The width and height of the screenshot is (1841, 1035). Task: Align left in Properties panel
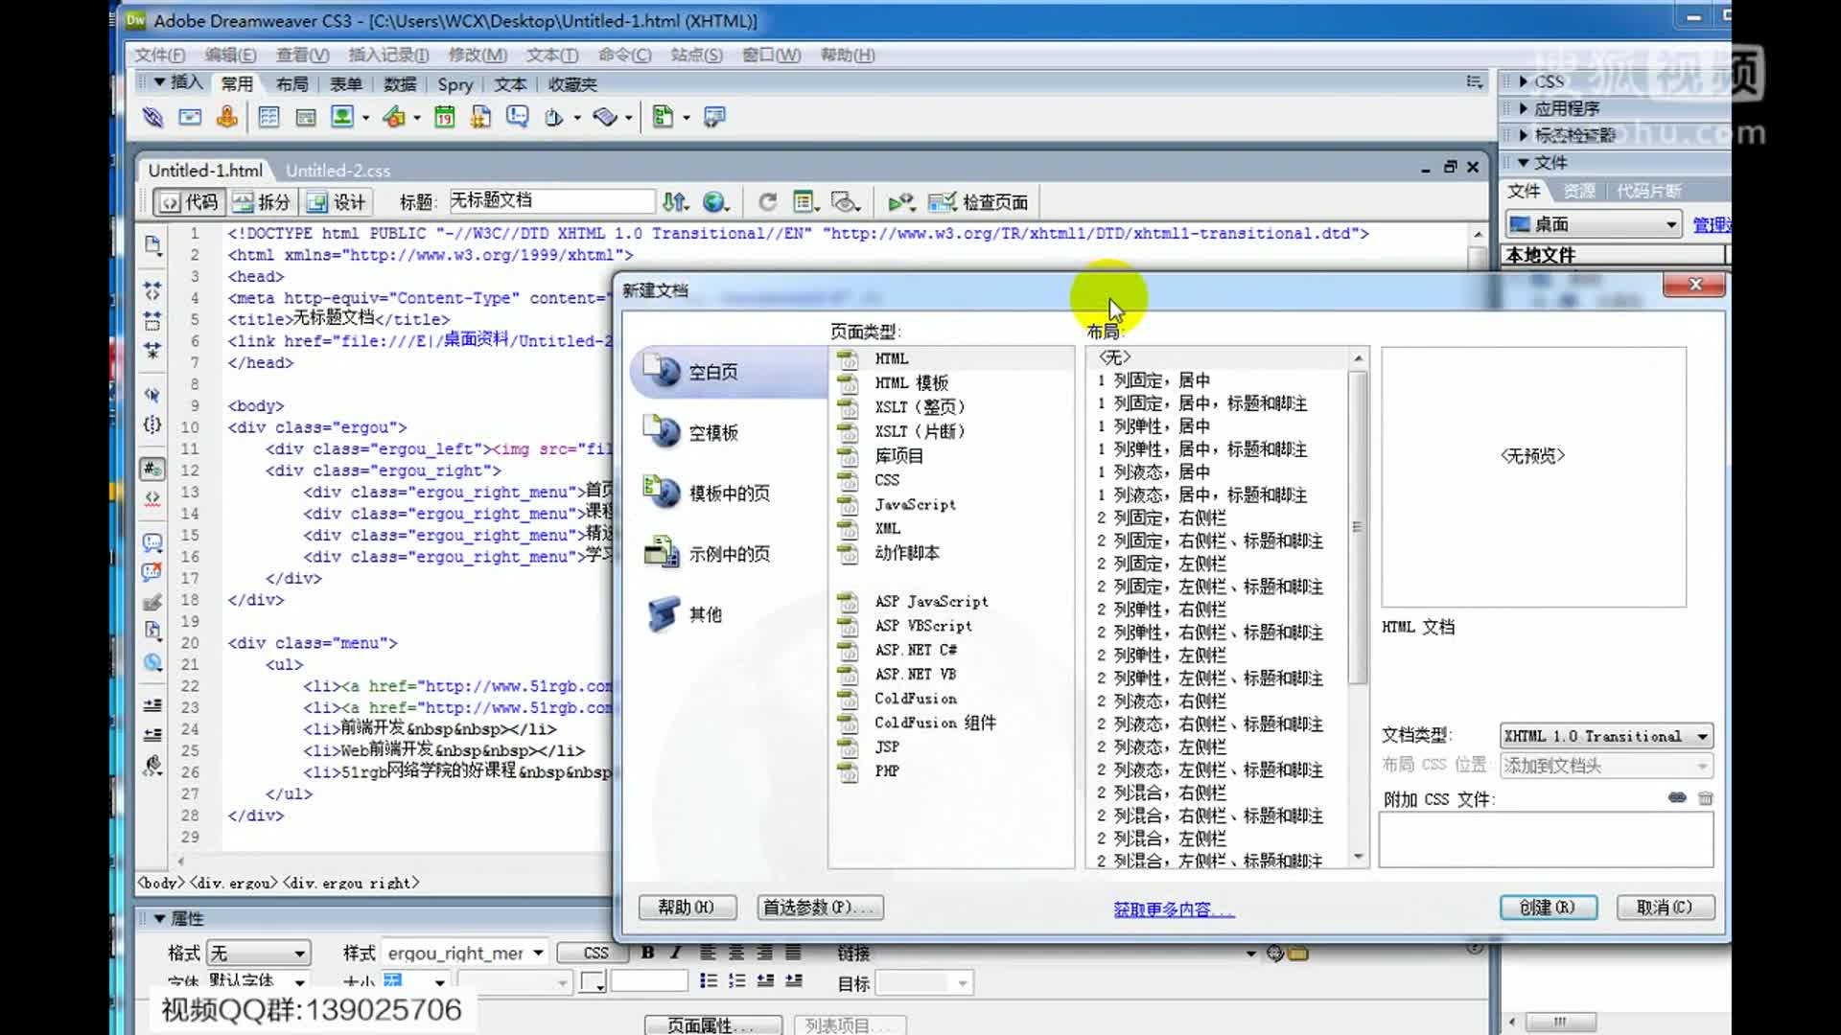click(x=708, y=953)
